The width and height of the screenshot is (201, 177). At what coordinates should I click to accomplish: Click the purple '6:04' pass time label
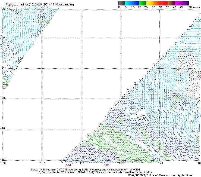pos(68,165)
